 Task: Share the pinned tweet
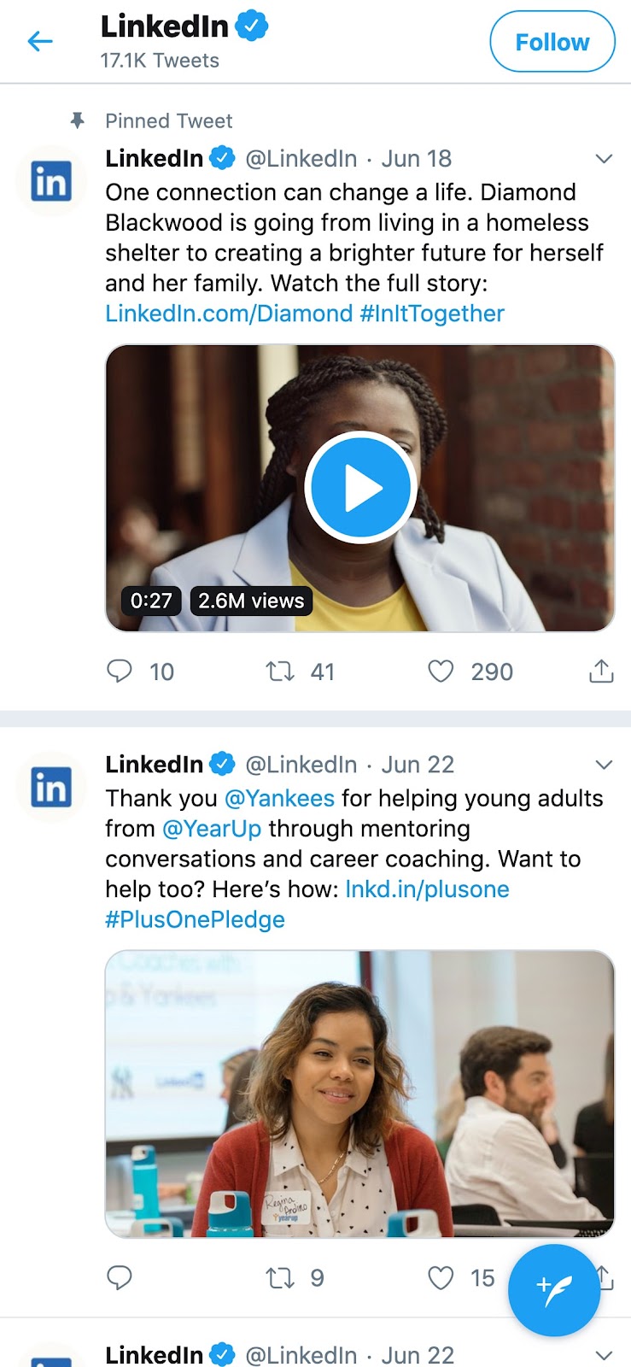pos(601,672)
